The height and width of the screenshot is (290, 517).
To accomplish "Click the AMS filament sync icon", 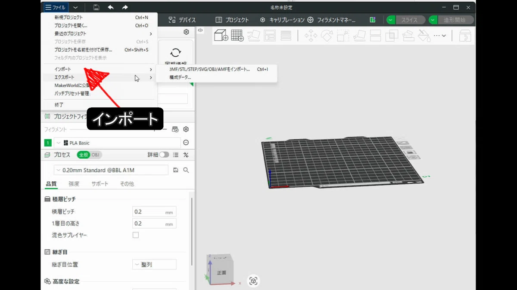I will coord(175,129).
